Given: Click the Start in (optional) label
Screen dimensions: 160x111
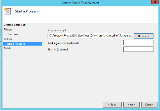Looking at the screenshot, I should click(58, 50).
